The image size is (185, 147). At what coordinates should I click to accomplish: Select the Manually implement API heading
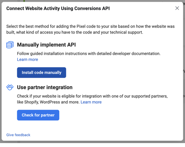(46, 45)
